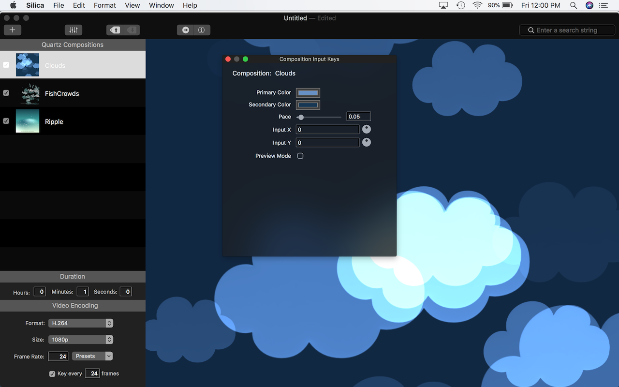Click the Input X text field
Image resolution: width=619 pixels, height=387 pixels.
click(327, 129)
